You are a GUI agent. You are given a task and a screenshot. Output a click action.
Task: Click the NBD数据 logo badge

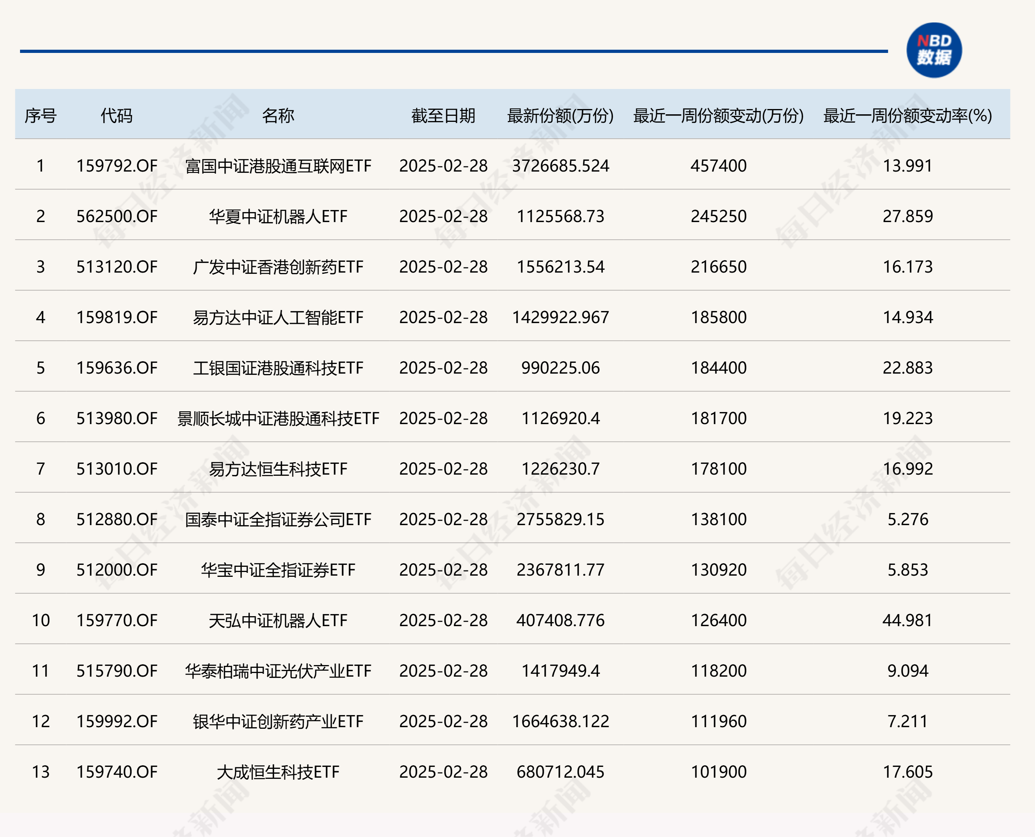934,50
